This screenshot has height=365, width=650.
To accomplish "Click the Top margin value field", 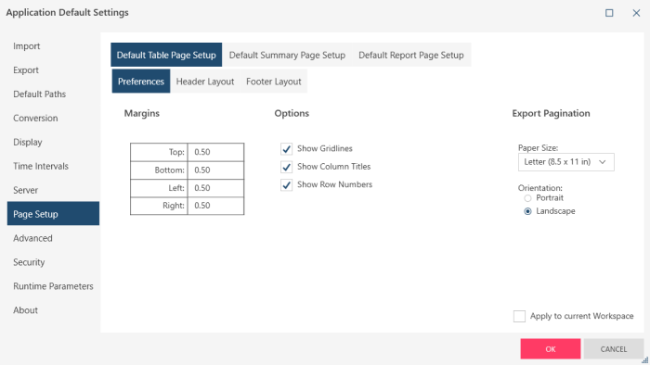I will (215, 152).
